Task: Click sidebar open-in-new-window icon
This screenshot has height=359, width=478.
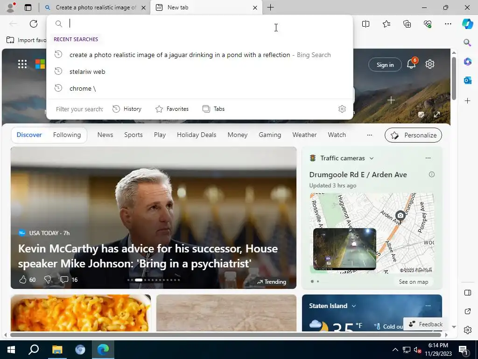Action: [x=467, y=311]
